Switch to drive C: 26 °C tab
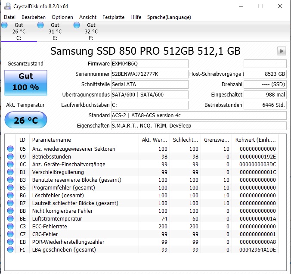 19,31
